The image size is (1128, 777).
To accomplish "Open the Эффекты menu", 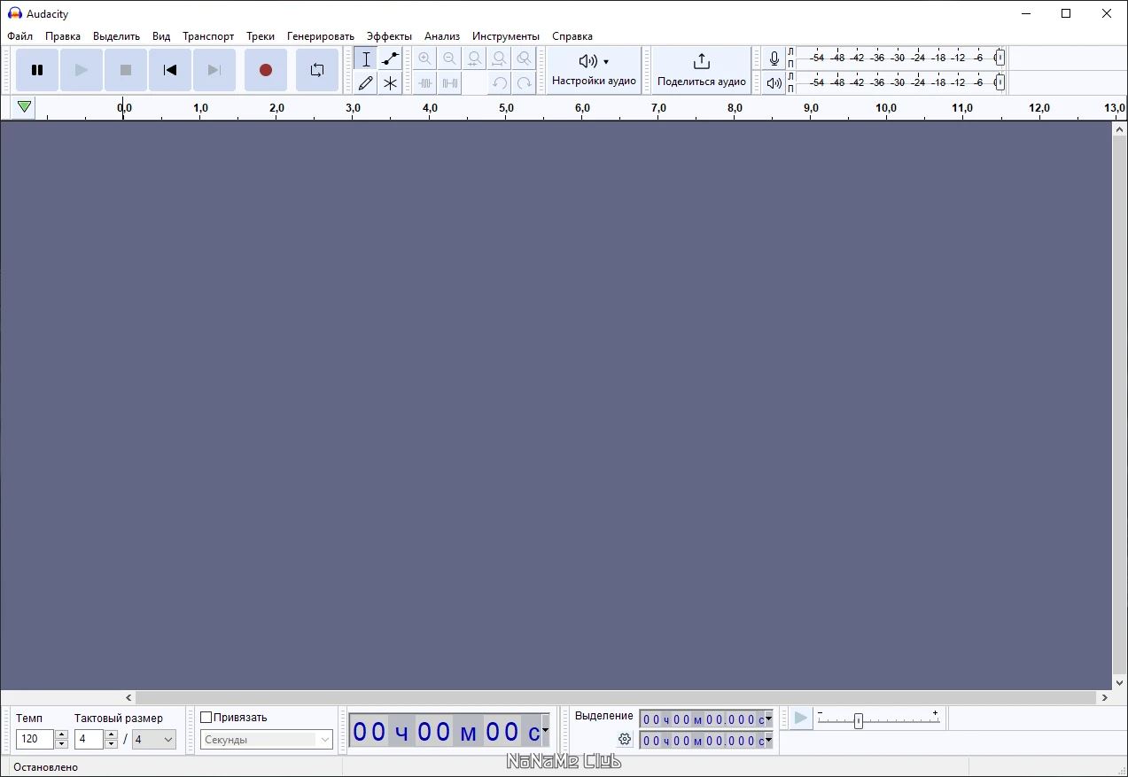I will pyautogui.click(x=389, y=36).
